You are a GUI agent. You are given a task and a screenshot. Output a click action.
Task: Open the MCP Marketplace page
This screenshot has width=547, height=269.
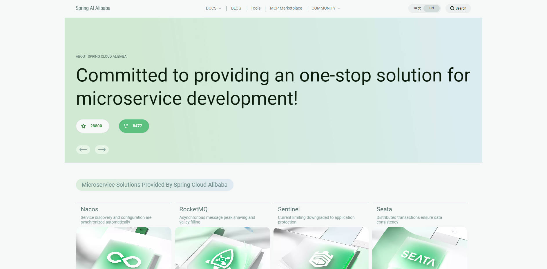click(286, 8)
